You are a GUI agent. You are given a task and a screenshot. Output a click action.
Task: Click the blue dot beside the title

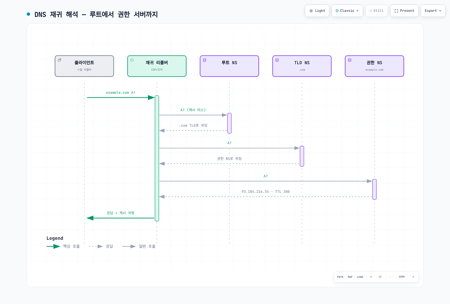click(28, 14)
